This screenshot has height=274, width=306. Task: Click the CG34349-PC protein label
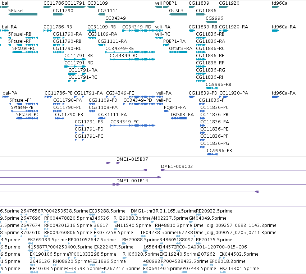(124, 122)
